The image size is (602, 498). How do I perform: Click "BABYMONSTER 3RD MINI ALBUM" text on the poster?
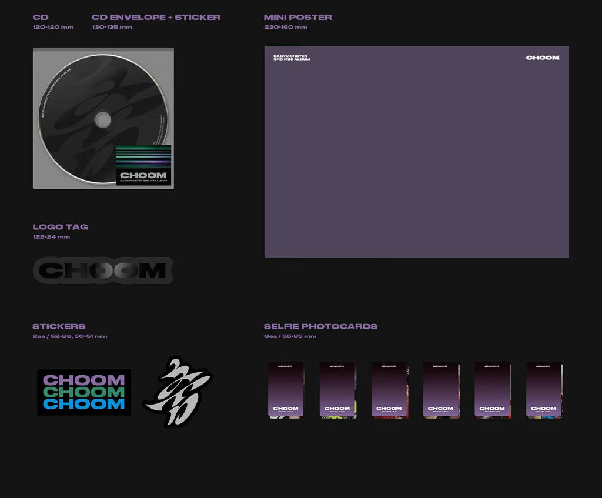292,58
